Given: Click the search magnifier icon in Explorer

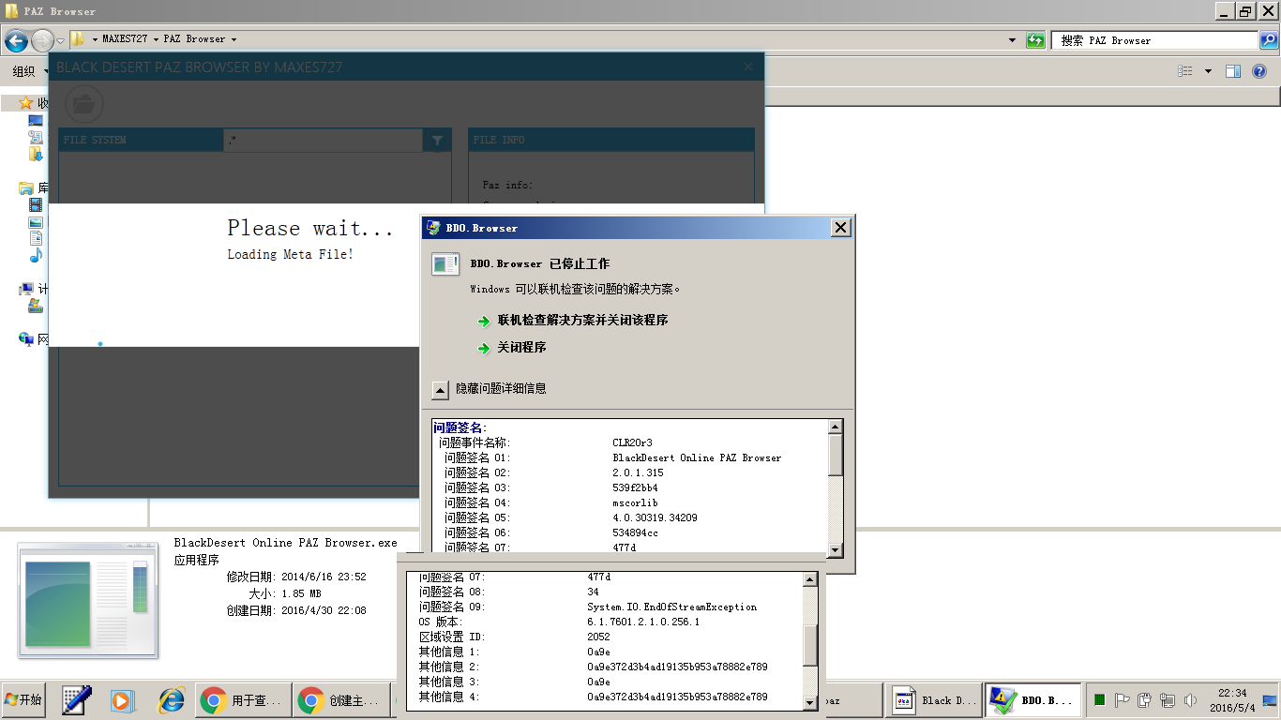Looking at the screenshot, I should click(x=1268, y=40).
